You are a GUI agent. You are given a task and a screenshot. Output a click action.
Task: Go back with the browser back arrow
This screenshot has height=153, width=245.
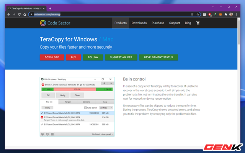click(x=8, y=15)
